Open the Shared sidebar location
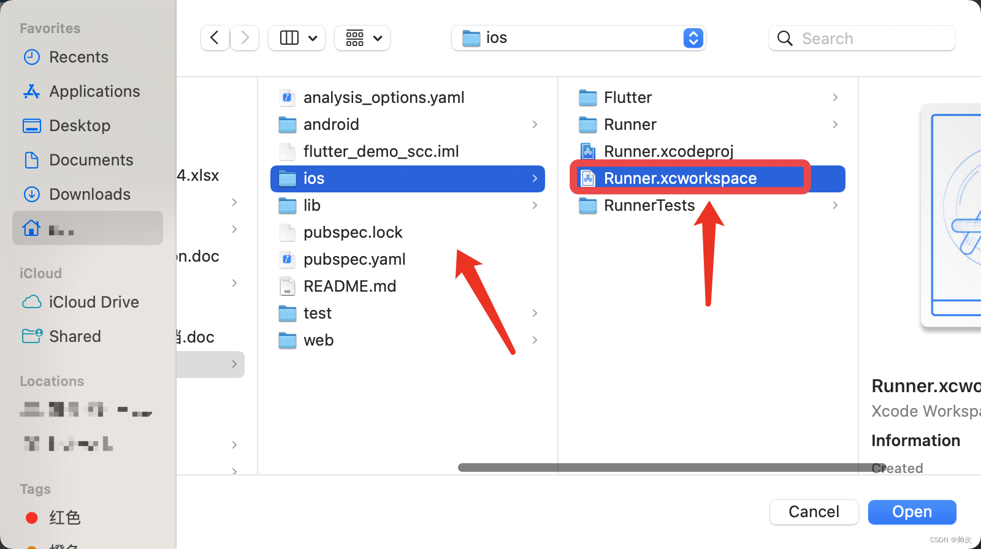The width and height of the screenshot is (981, 549). coord(88,336)
